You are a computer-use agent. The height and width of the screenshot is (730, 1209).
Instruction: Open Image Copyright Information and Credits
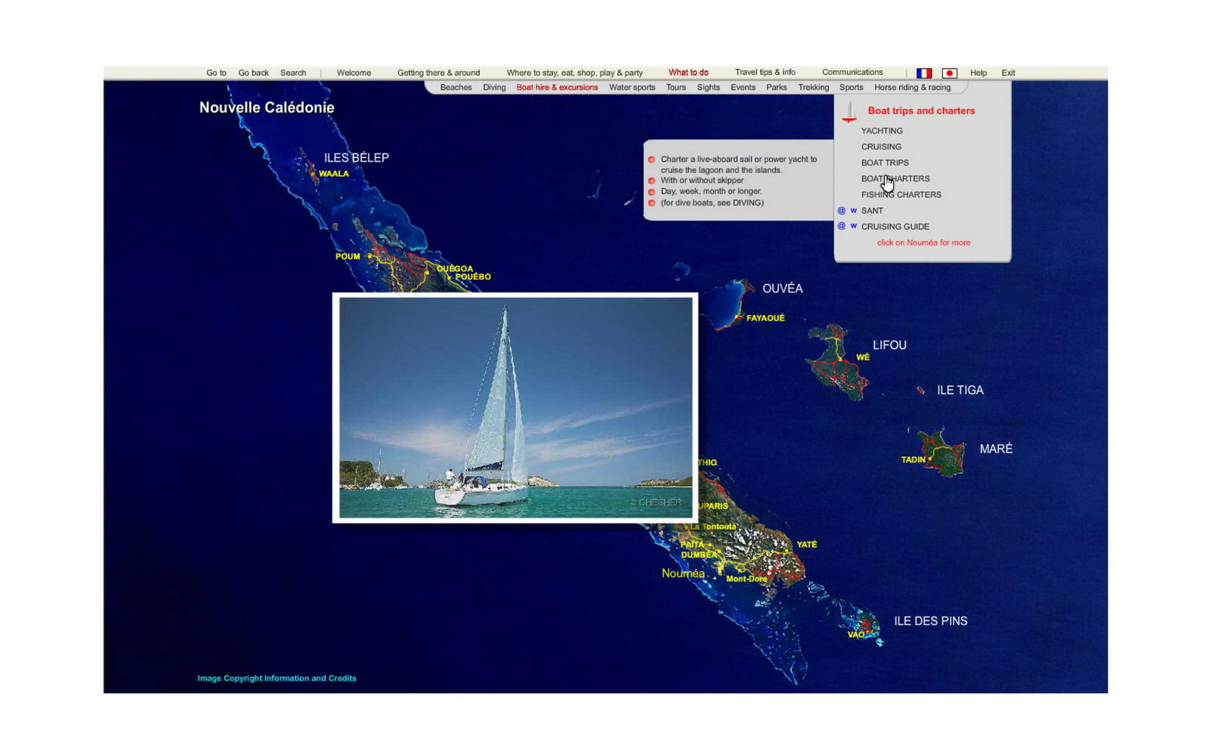coord(276,678)
